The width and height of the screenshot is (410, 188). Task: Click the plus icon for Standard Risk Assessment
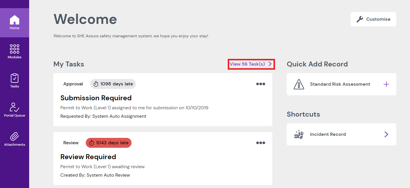tap(386, 84)
